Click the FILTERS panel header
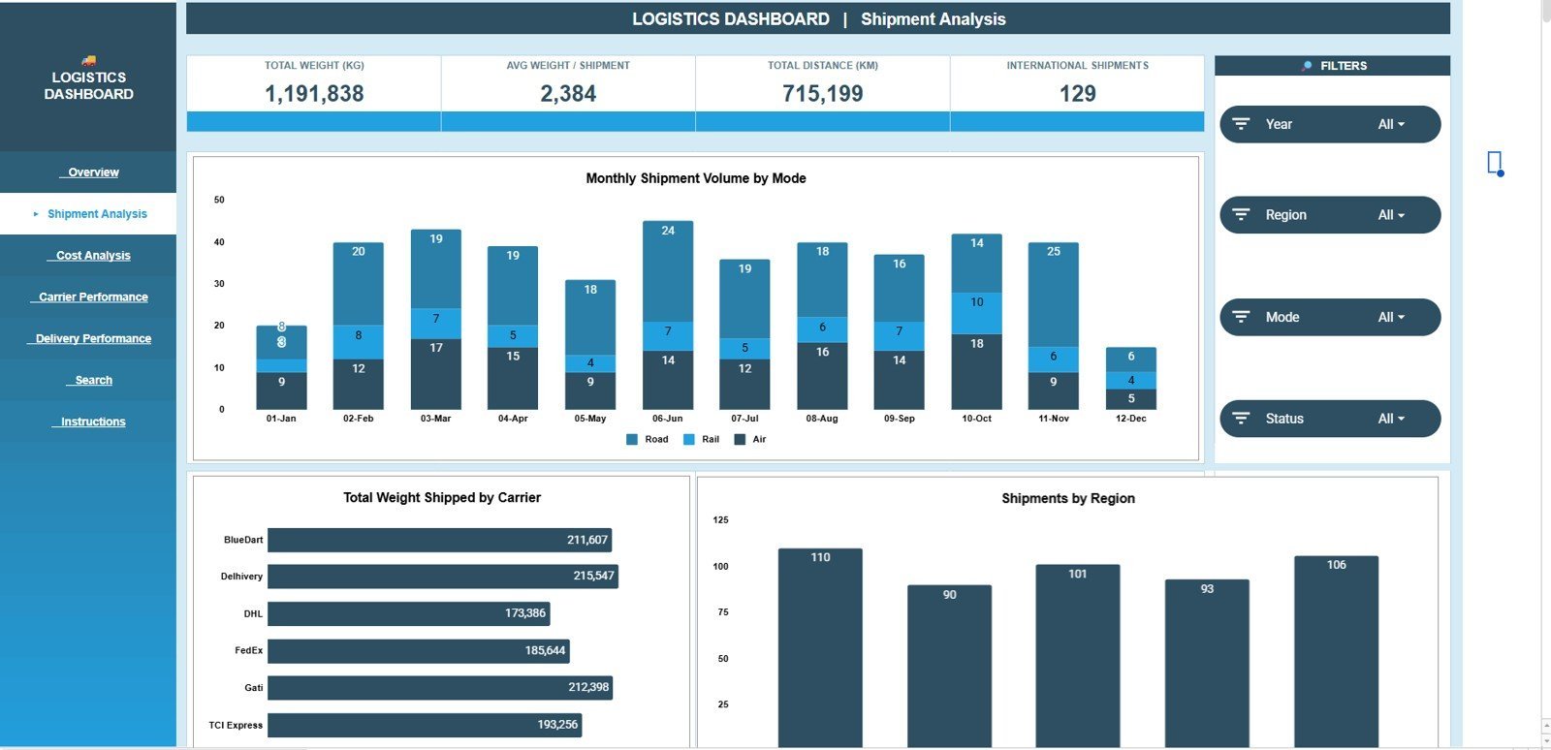 point(1333,66)
